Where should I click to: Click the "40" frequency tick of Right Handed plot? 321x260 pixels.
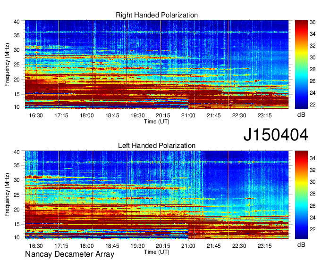pyautogui.click(x=17, y=22)
